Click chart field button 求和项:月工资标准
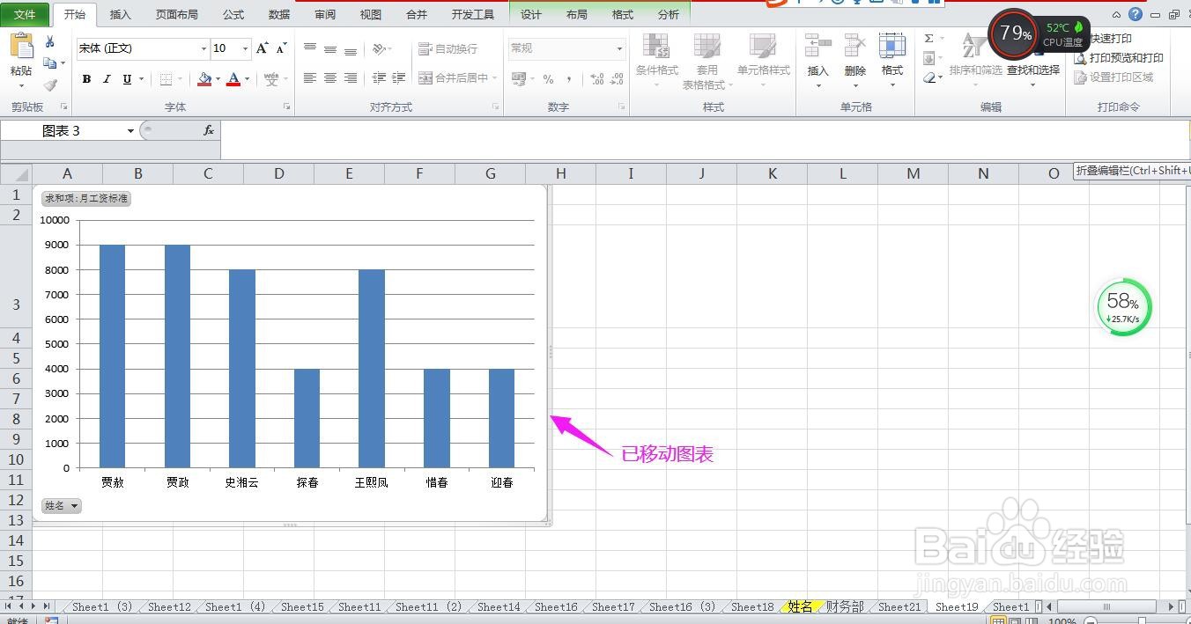The image size is (1191, 624). (85, 199)
